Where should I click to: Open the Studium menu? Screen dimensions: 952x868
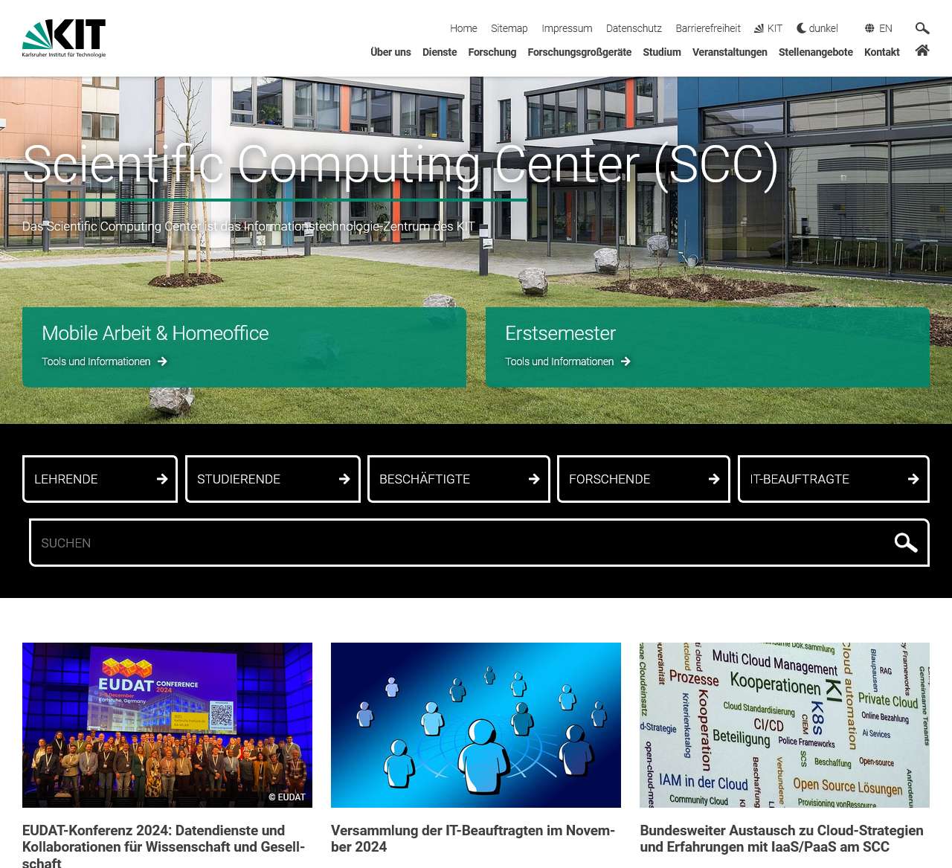(662, 52)
